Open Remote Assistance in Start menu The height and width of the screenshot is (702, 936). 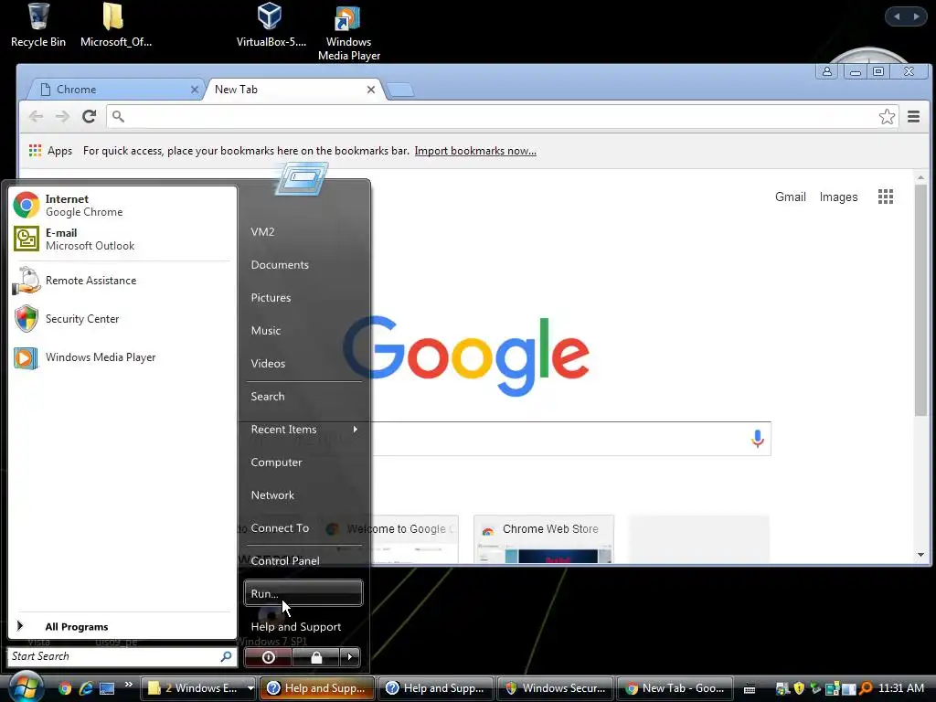[x=122, y=281]
